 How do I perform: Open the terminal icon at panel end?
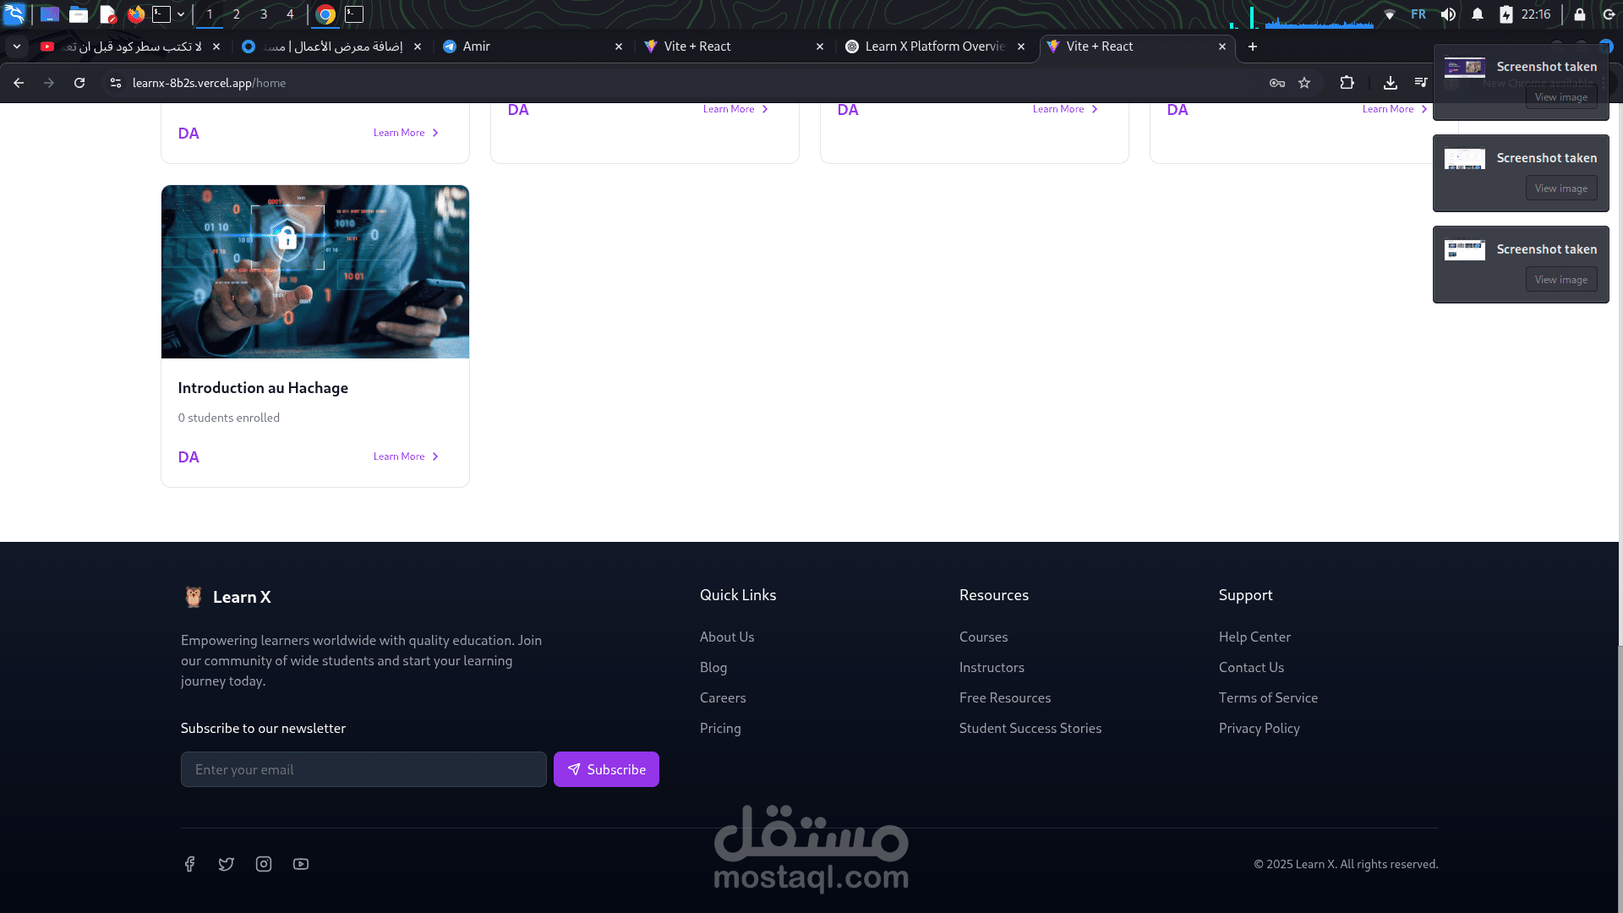[354, 14]
